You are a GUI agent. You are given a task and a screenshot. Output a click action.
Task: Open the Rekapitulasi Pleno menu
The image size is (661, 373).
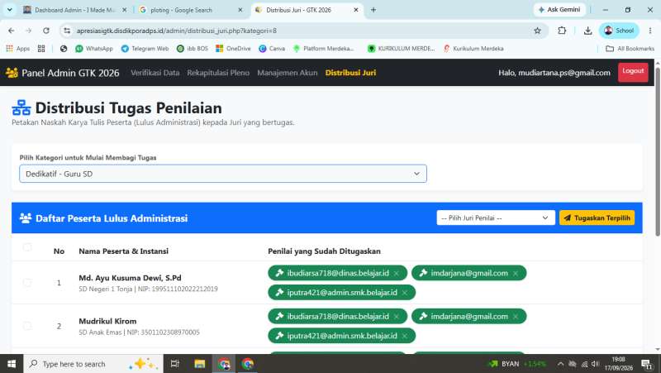tap(218, 73)
